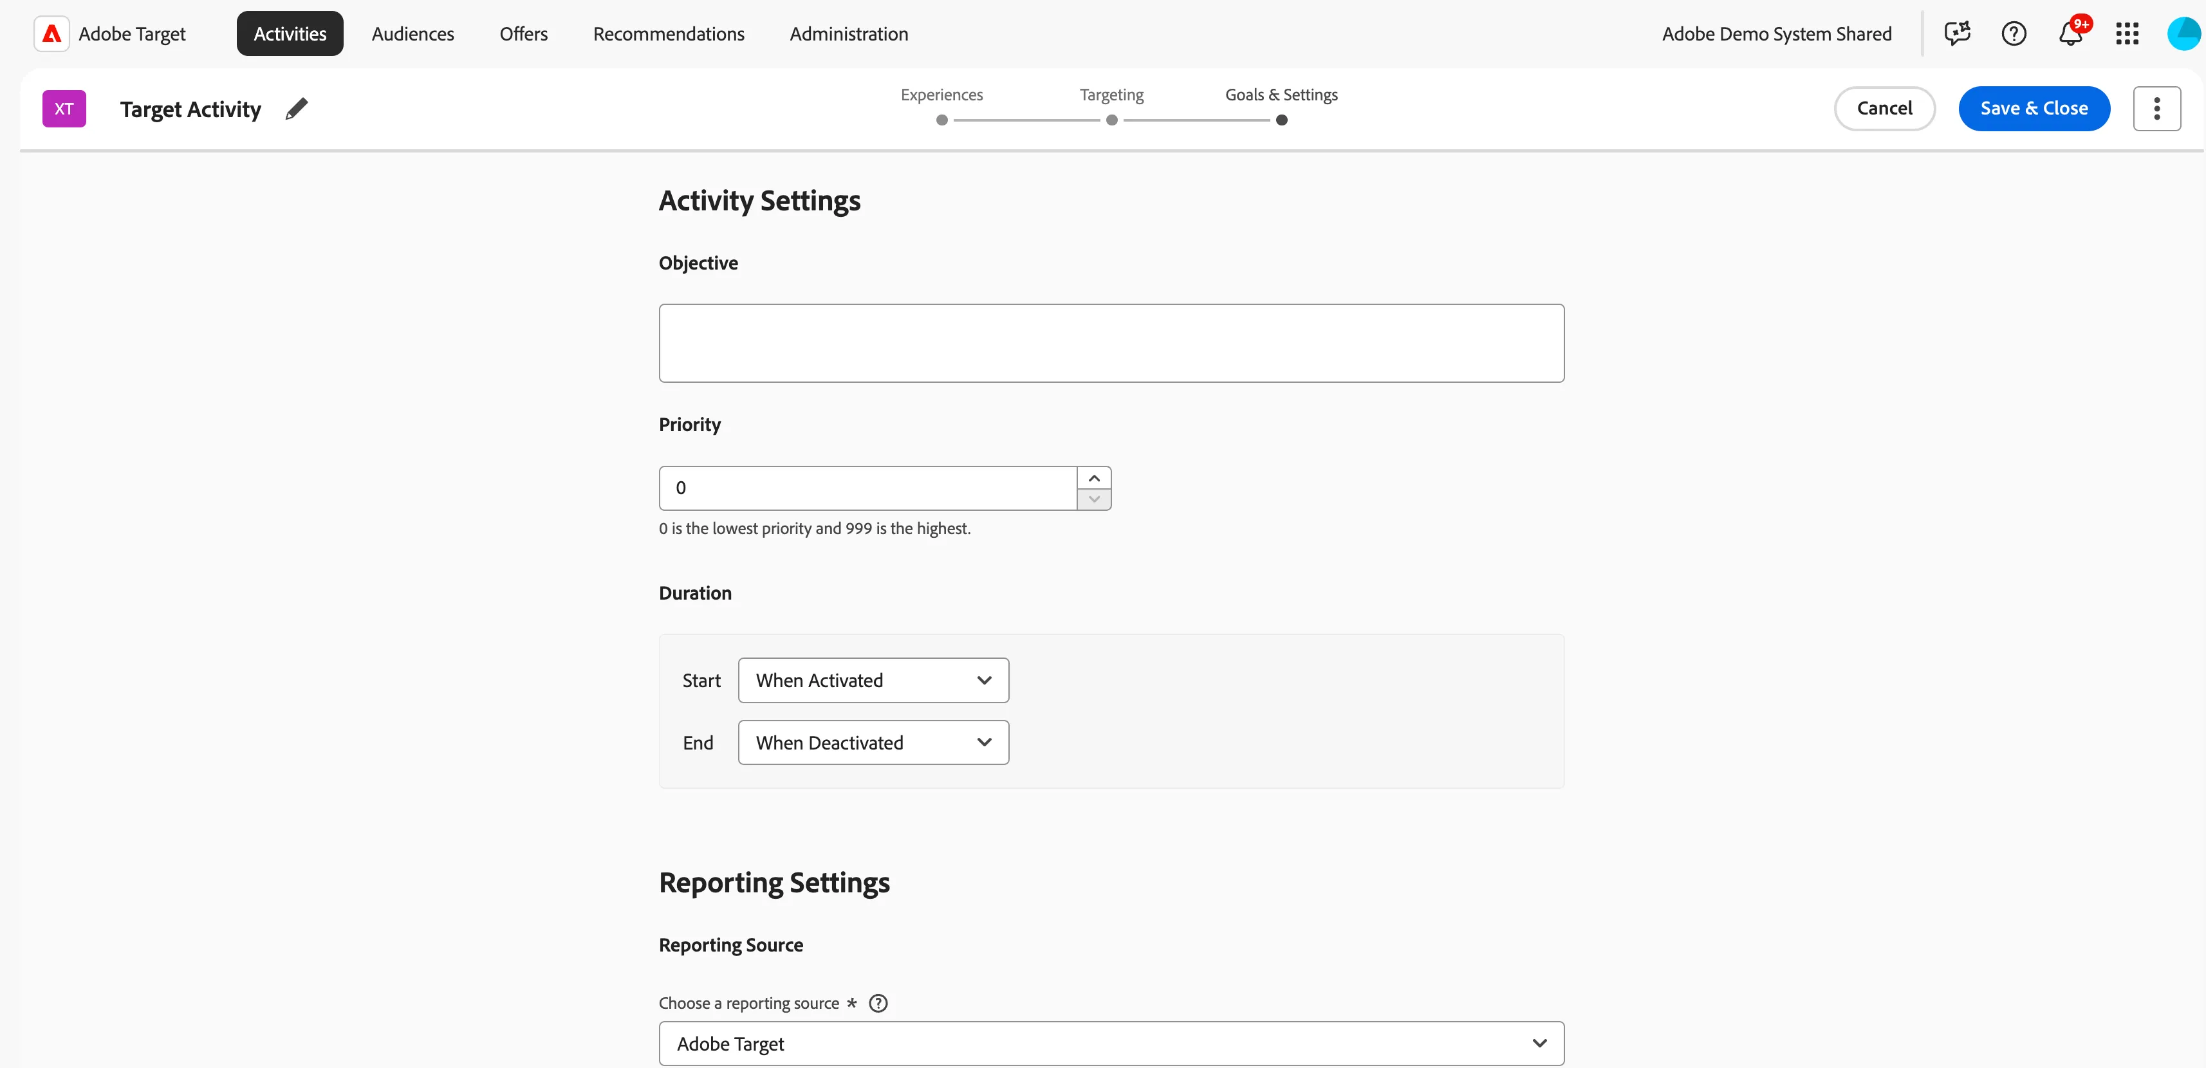Click the Cancel button
This screenshot has height=1068, width=2206.
tap(1884, 109)
